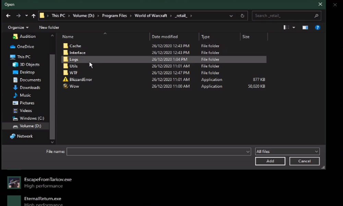Select the Interface folder icon
This screenshot has height=206, width=343.
tap(66, 53)
